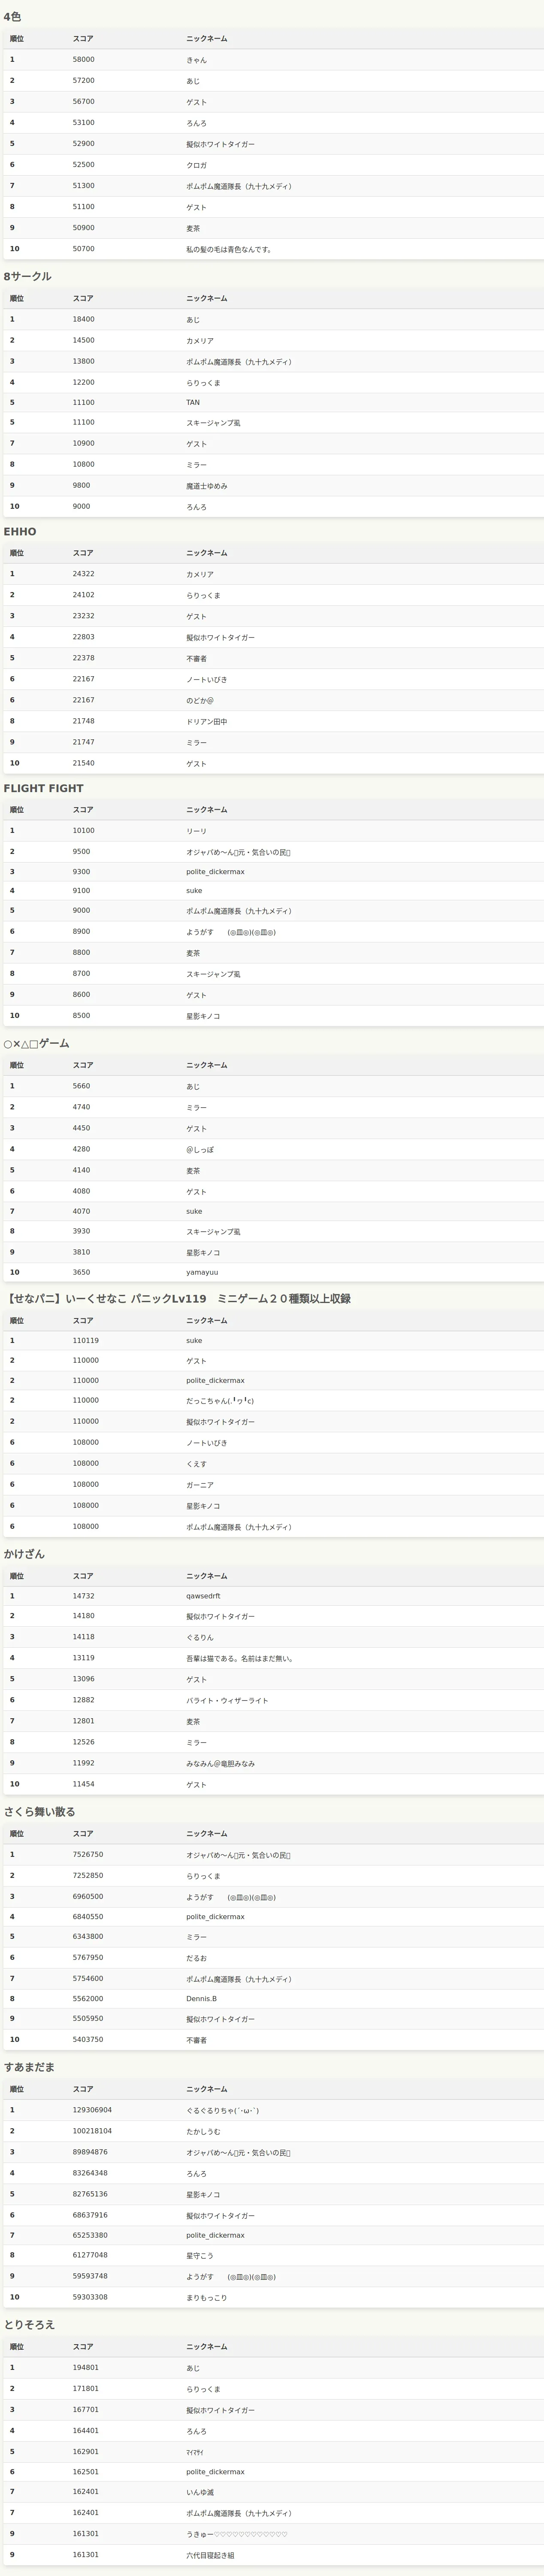Viewport: 544px width, 2576px height.
Task: Click nickname ぐるりん
Action: click(x=200, y=1637)
